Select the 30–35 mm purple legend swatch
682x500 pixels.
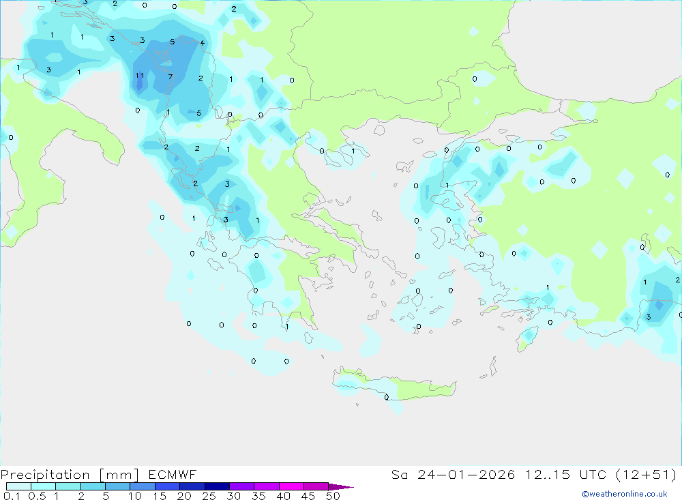coord(241,486)
